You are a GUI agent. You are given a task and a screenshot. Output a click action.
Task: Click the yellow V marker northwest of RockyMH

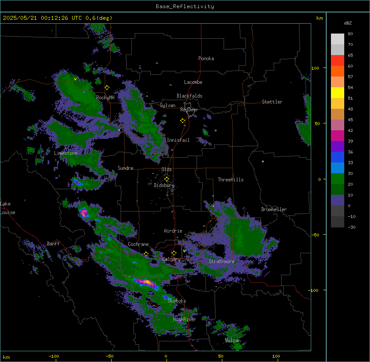[x=75, y=79]
